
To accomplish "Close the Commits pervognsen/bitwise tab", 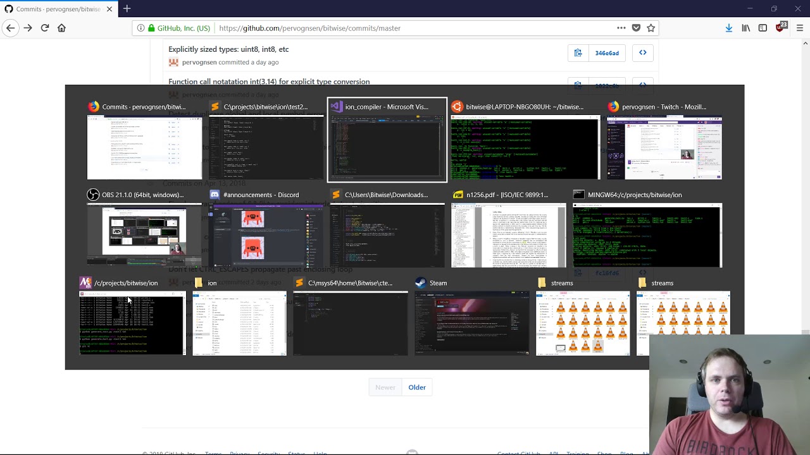I will point(109,9).
